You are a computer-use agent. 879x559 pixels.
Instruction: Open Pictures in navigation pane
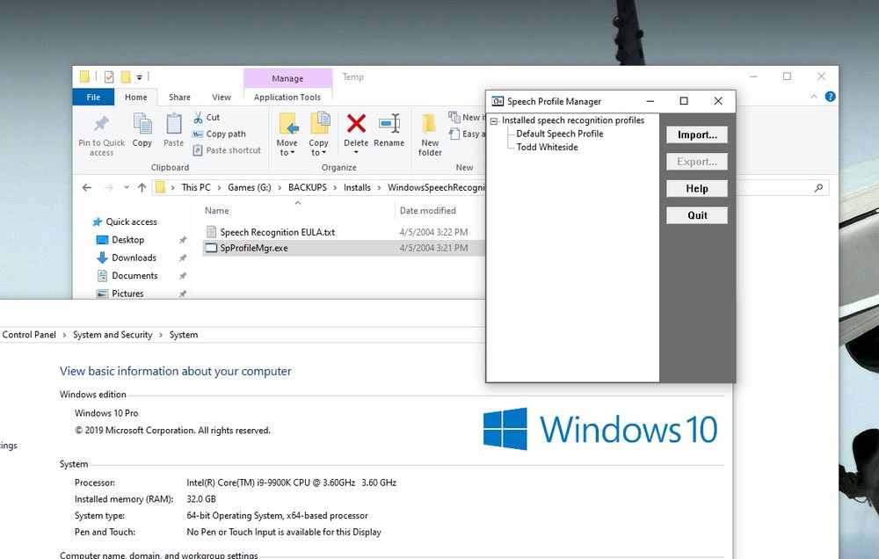127,294
